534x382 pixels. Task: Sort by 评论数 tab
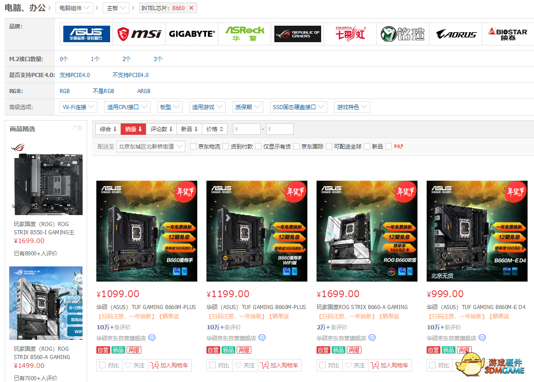click(161, 129)
